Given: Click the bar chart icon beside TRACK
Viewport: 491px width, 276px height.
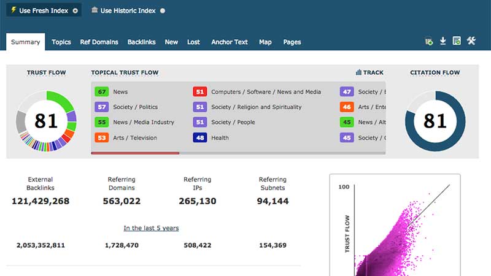Looking at the screenshot, I should click(358, 72).
